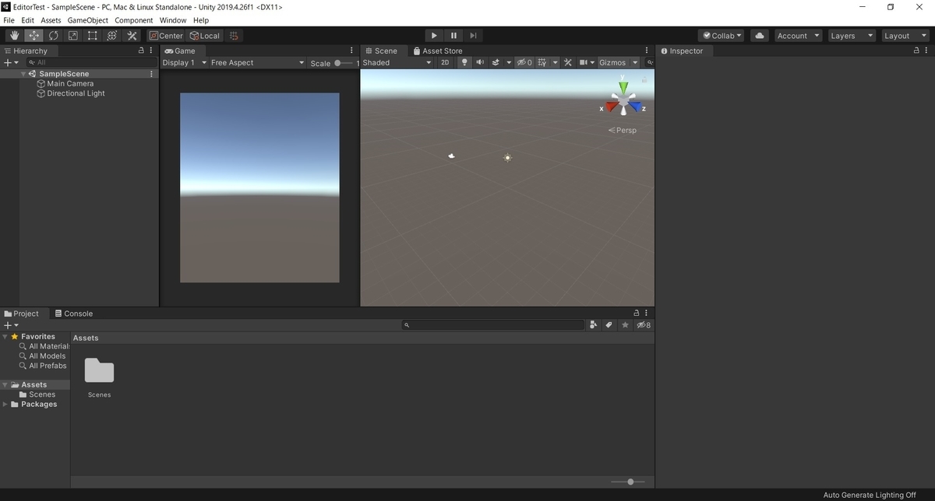This screenshot has height=501, width=935.
Task: Toggle the Gizmos button
Action: point(612,62)
